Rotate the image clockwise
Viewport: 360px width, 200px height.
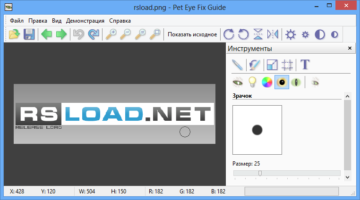coord(229,34)
